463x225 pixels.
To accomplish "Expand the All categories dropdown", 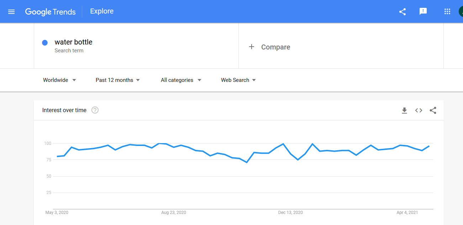I will pyautogui.click(x=181, y=80).
